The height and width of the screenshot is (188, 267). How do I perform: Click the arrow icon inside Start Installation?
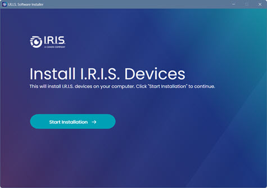[94, 122]
